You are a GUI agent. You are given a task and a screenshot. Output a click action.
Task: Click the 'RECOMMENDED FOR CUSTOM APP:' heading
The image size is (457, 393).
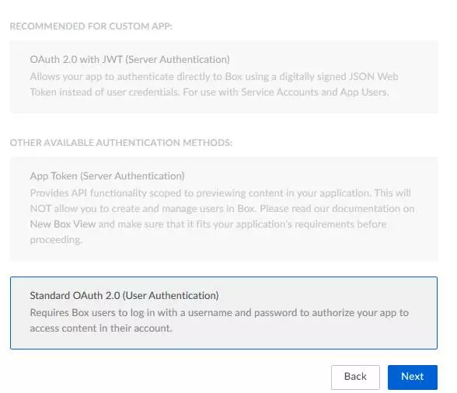coord(91,26)
